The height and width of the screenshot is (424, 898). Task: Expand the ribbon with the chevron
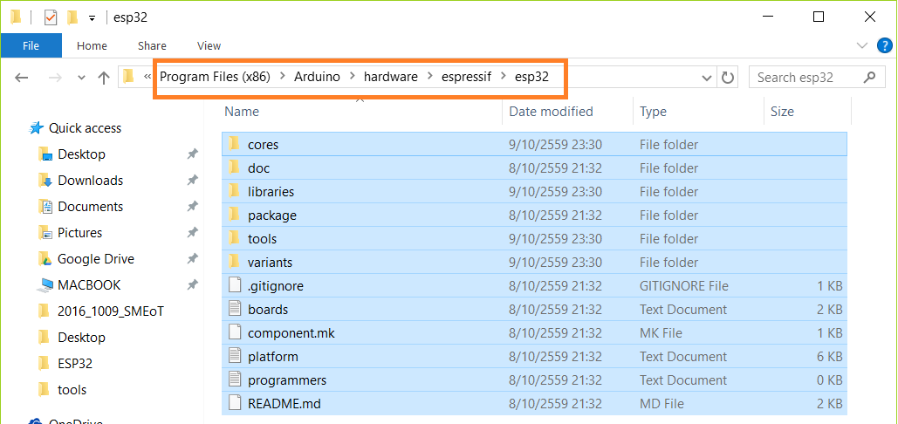(x=861, y=45)
